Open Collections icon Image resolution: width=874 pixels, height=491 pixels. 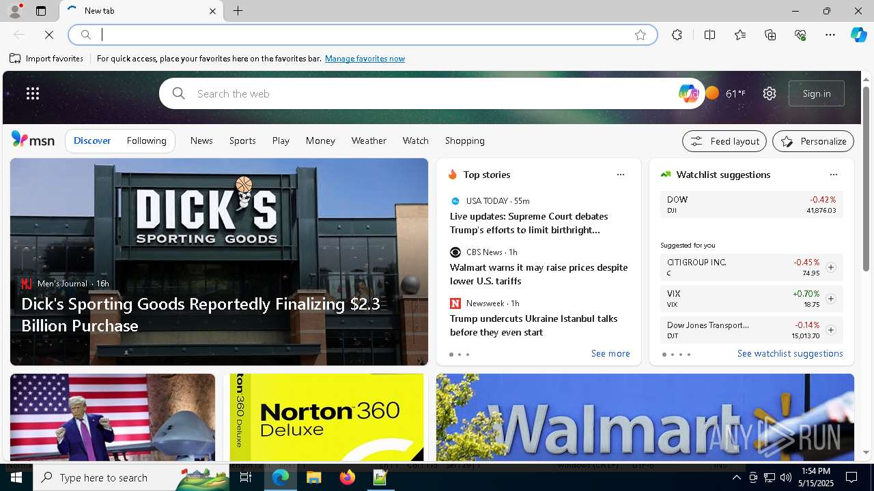click(770, 35)
